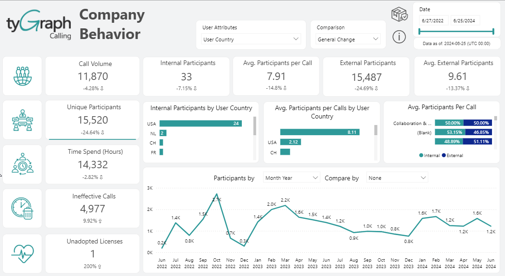The width and height of the screenshot is (505, 276).
Task: Click the start date field 6/27/2022
Action: (x=434, y=20)
